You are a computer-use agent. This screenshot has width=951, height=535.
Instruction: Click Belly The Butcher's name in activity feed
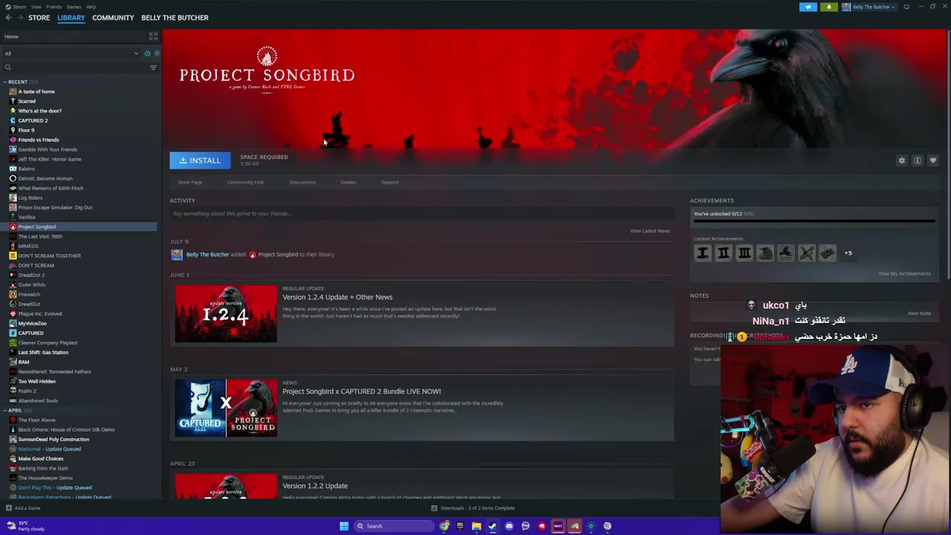207,255
